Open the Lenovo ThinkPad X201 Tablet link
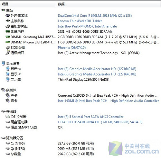The height and width of the screenshot is (158, 161). 80,21
